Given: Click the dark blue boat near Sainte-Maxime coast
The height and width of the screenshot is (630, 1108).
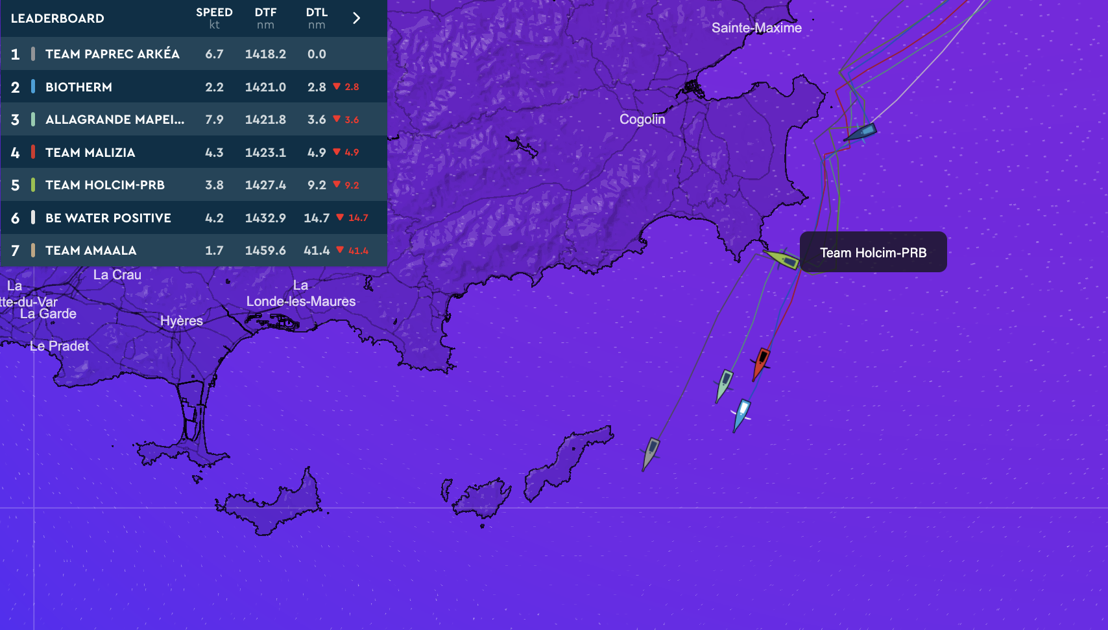Looking at the screenshot, I should point(860,132).
